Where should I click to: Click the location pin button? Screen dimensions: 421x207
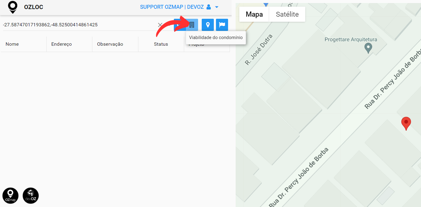(x=208, y=25)
